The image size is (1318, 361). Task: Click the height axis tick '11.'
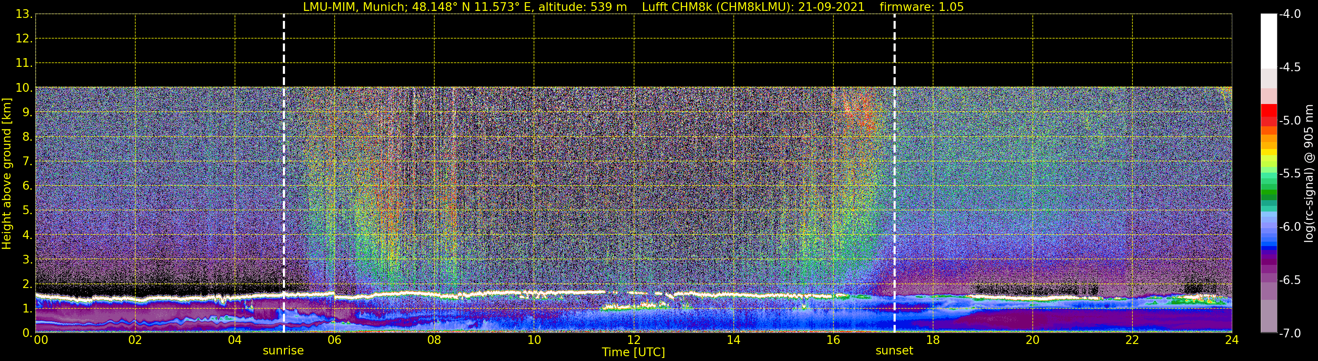click(24, 63)
